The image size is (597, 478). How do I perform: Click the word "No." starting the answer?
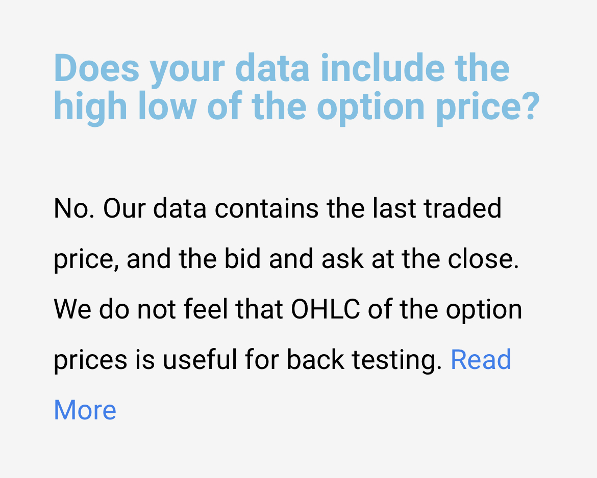tap(74, 208)
